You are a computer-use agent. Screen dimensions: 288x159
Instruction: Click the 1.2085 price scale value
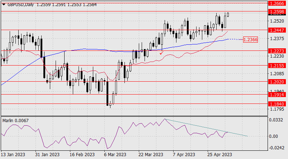tap(277, 74)
